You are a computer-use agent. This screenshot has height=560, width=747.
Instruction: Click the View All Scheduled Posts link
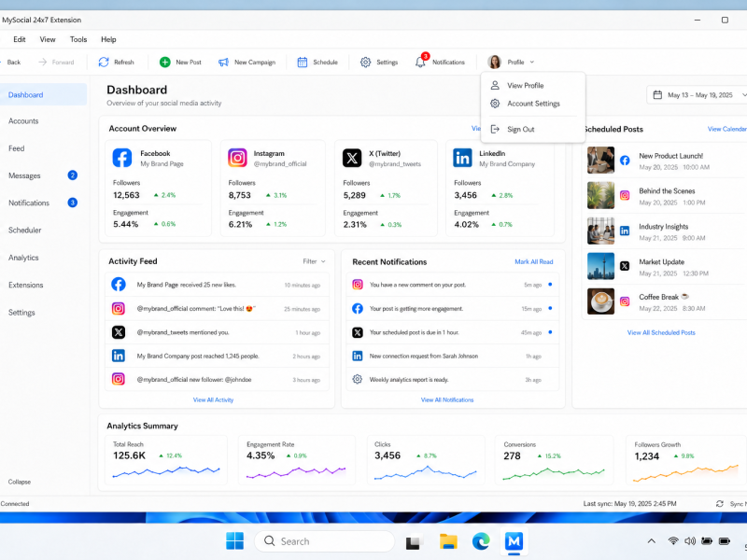point(661,332)
